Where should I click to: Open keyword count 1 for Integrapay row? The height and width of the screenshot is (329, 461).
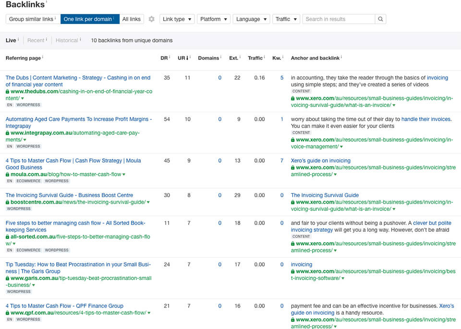[282, 119]
